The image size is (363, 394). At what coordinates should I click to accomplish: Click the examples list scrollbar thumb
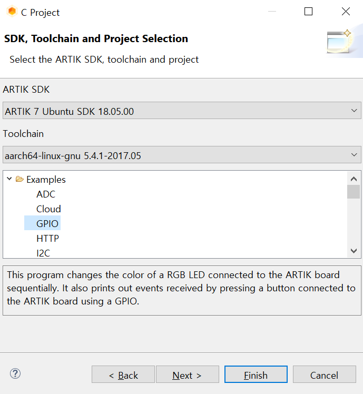(354, 192)
